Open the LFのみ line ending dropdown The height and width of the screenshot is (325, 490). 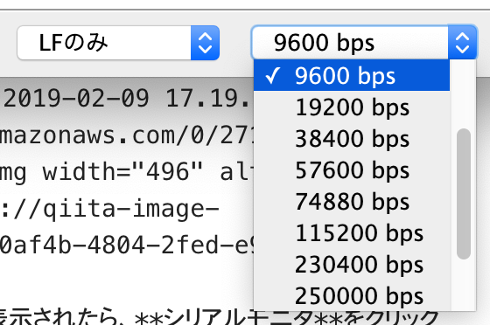click(118, 43)
